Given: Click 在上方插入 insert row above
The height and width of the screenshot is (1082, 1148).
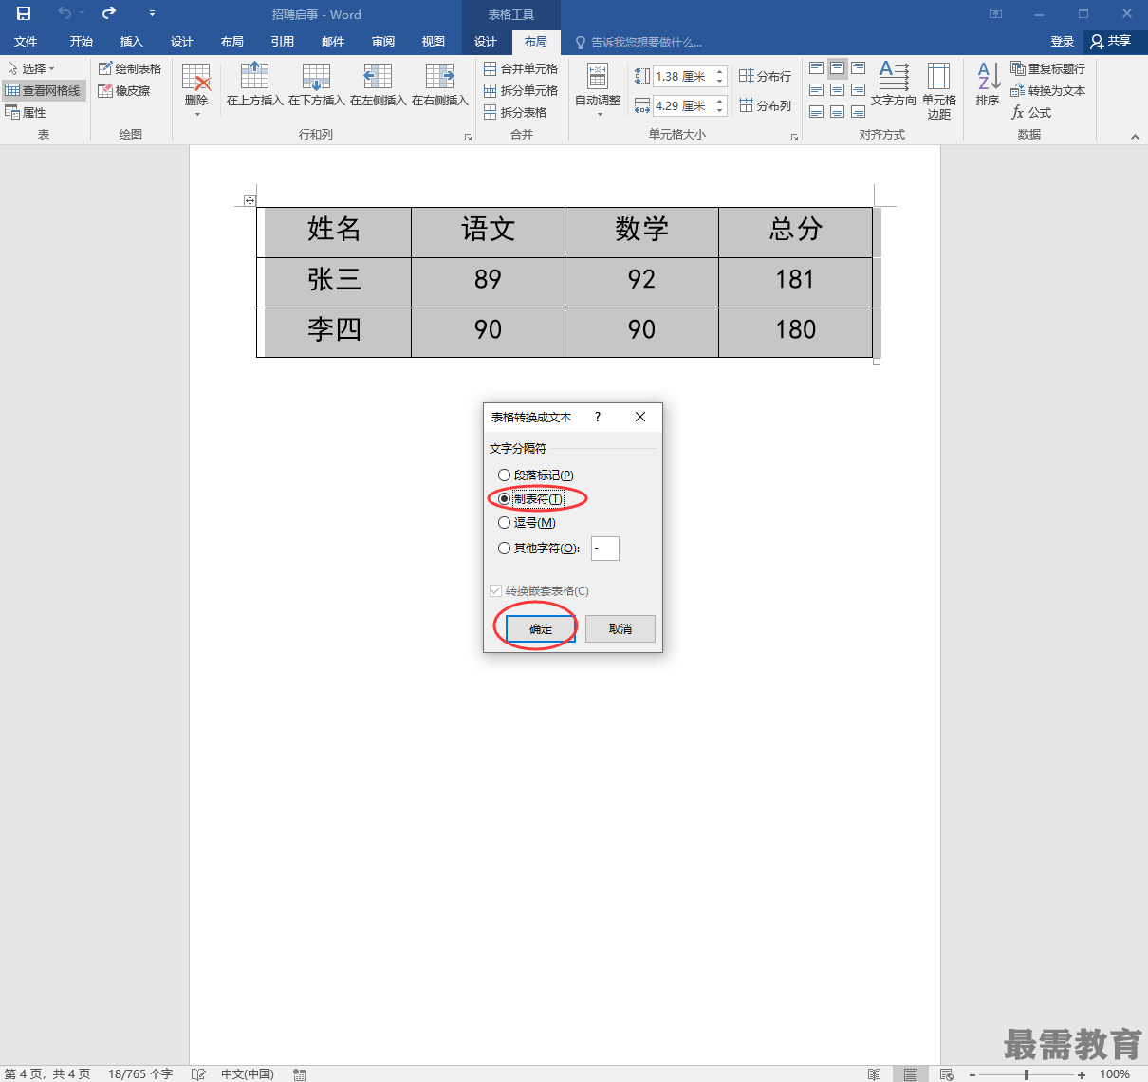Looking at the screenshot, I should tap(254, 84).
